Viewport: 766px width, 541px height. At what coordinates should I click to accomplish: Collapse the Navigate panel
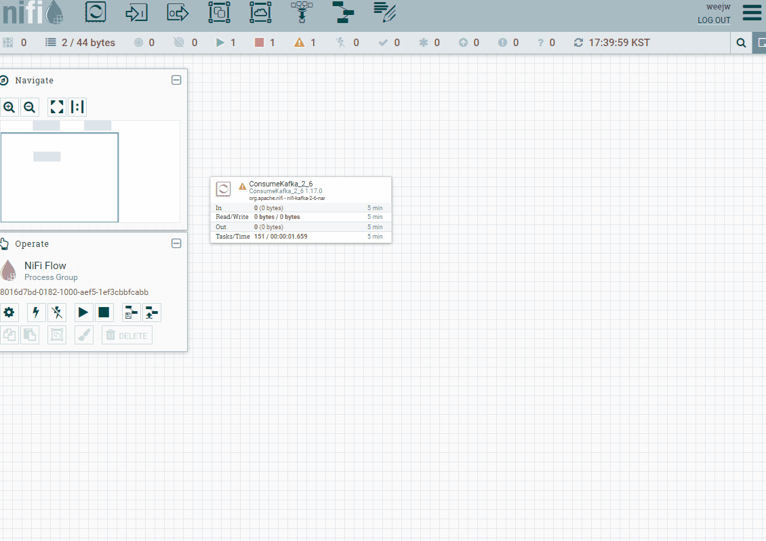[176, 80]
